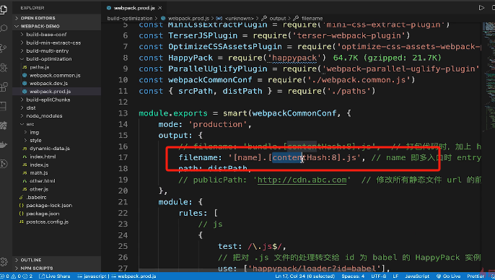Open the Search view in activity bar
The width and height of the screenshot is (495, 280).
coord(4,29)
